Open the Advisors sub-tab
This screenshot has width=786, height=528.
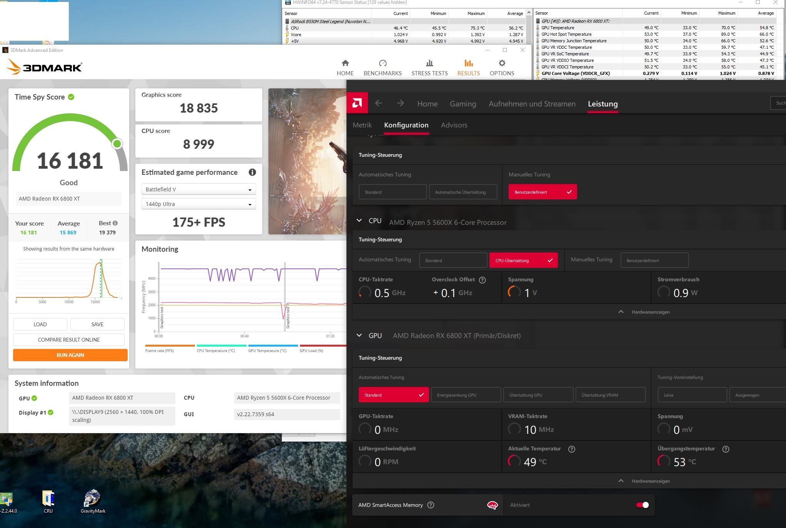(x=454, y=125)
